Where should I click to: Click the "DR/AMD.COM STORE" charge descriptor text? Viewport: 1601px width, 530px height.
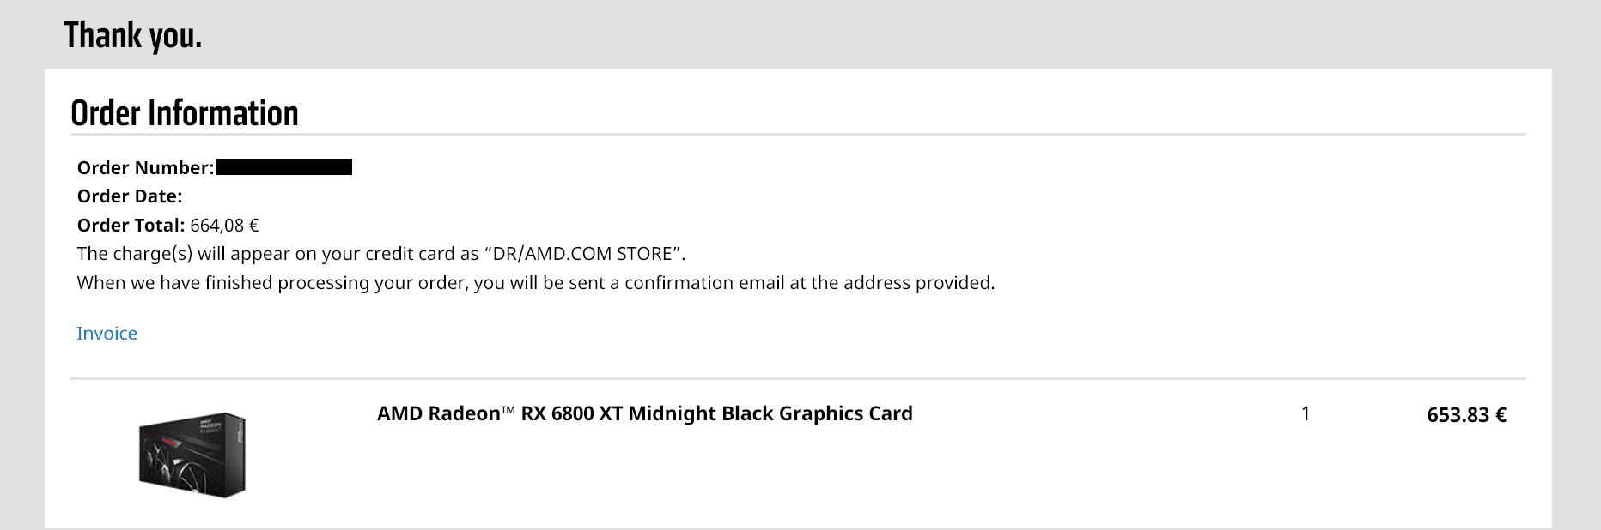583,254
